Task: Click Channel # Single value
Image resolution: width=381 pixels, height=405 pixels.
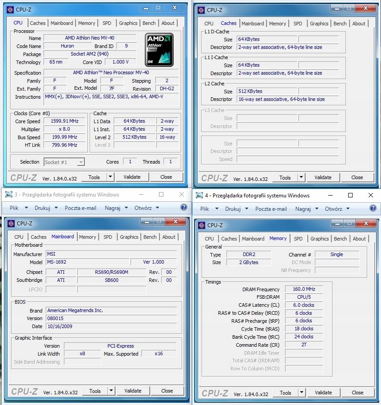Action: (337, 254)
